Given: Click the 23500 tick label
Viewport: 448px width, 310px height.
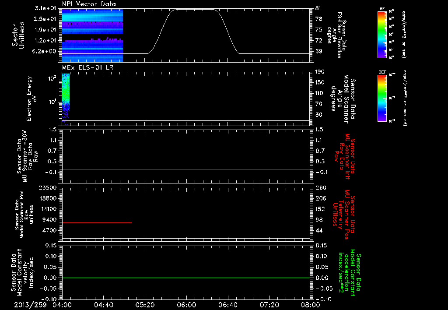Looking at the screenshot, I should (47, 187).
